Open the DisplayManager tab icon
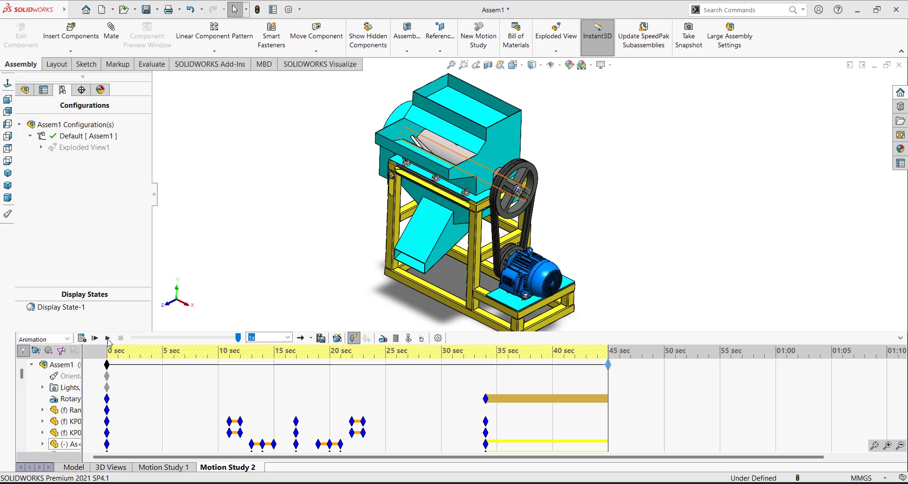 point(100,90)
